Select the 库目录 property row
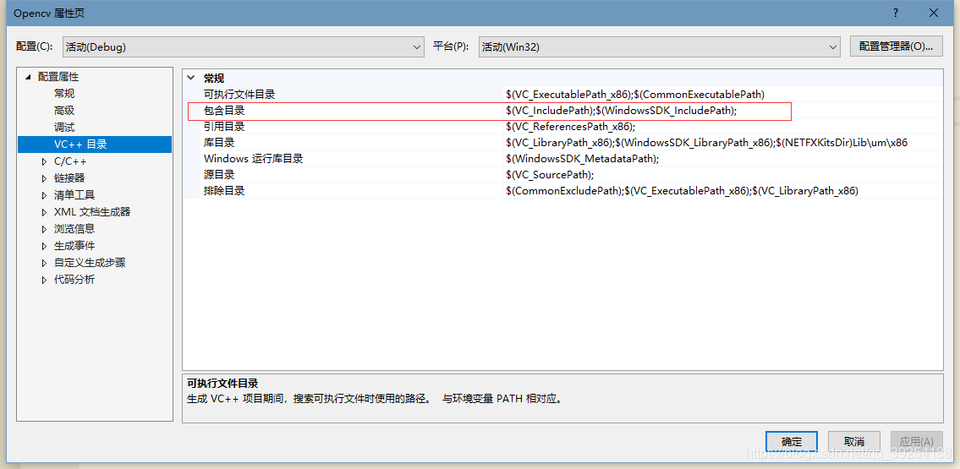 pos(562,143)
